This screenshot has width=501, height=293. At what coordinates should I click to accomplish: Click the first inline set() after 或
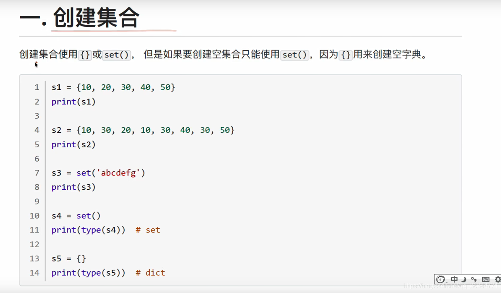coord(117,55)
